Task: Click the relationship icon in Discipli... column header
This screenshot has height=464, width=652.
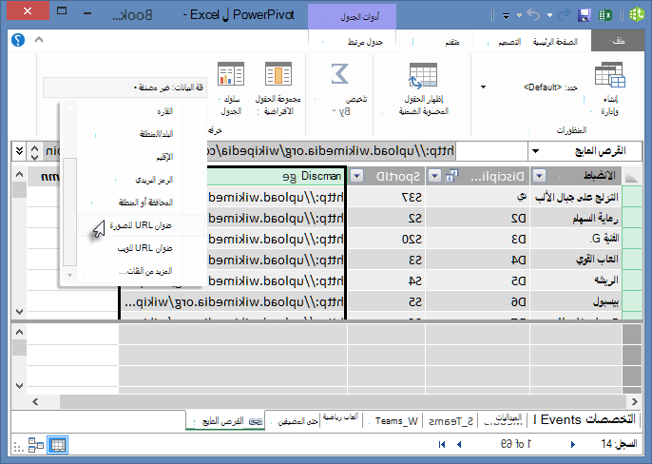Action: click(x=451, y=176)
